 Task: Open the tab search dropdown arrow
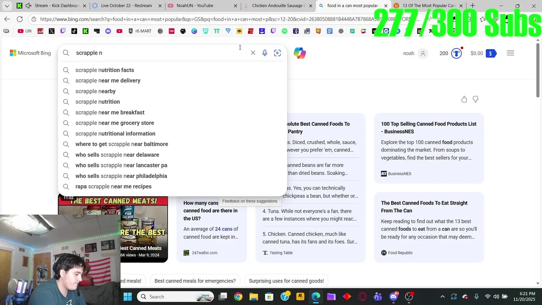7,6
